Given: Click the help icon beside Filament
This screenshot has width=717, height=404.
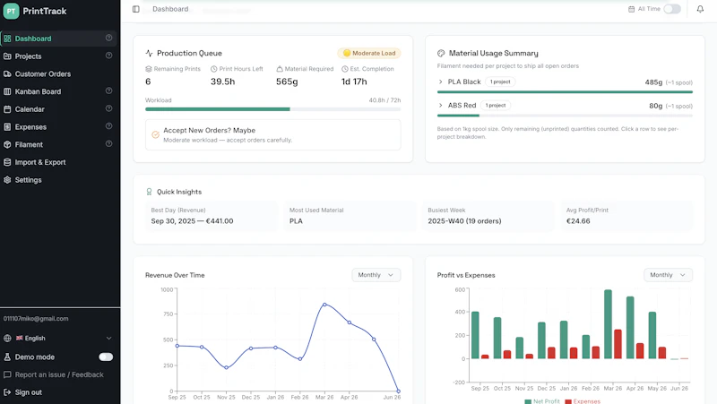Looking at the screenshot, I should pyautogui.click(x=108, y=144).
